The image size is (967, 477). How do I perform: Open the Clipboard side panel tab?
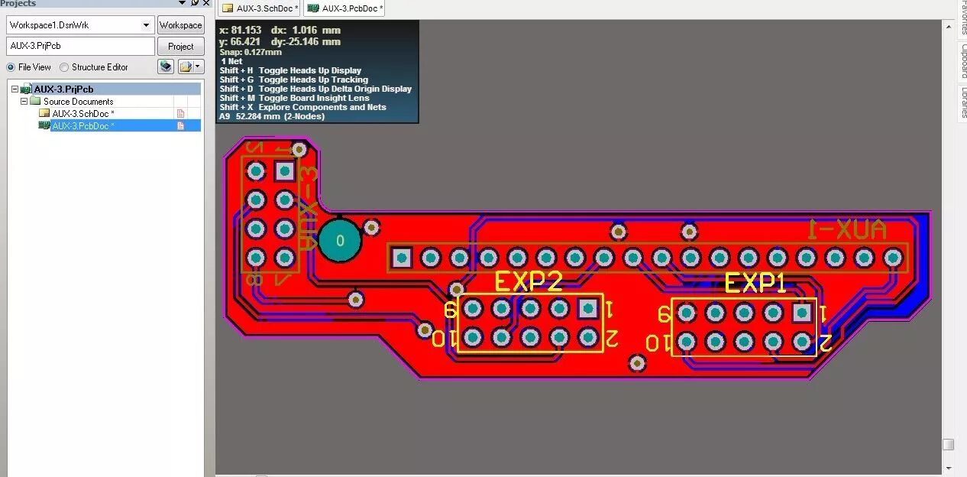[x=962, y=60]
